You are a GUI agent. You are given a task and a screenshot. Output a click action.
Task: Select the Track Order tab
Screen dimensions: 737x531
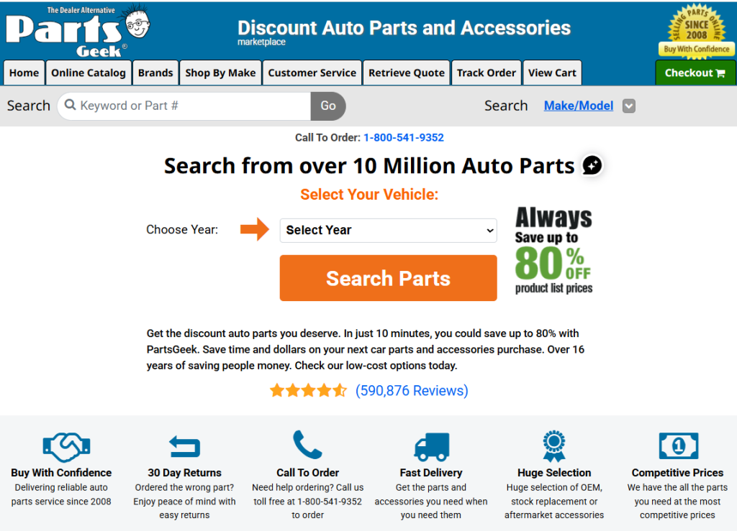[x=487, y=73]
